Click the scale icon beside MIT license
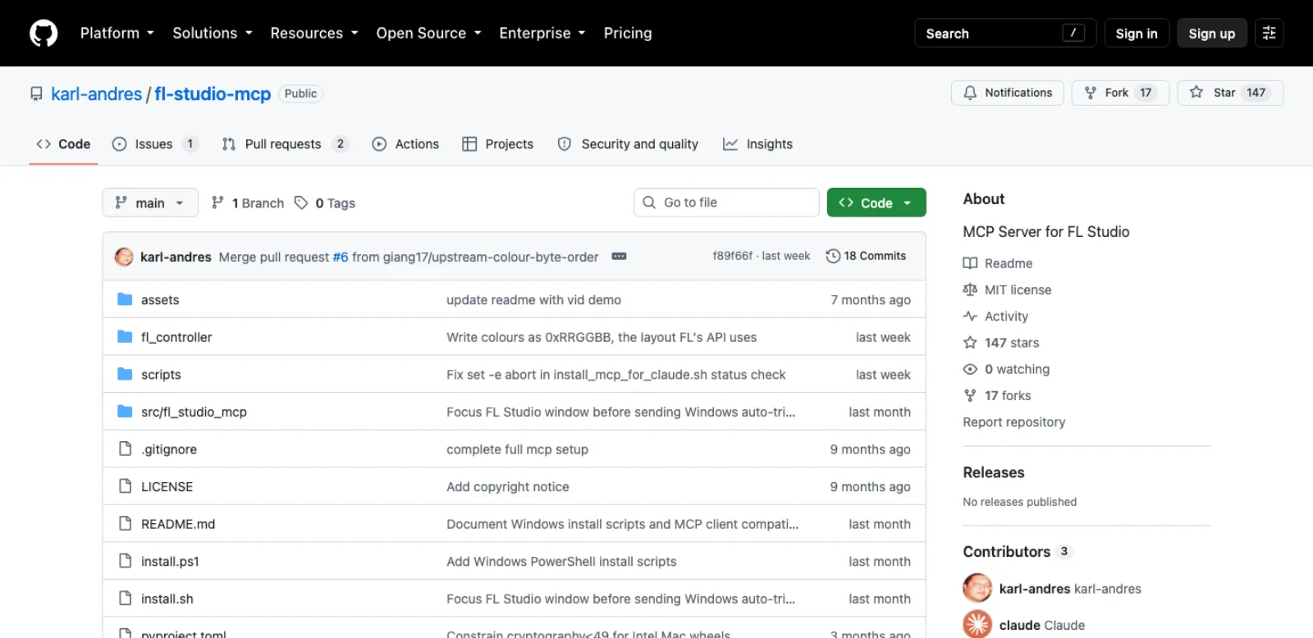This screenshot has width=1313, height=638. [970, 289]
